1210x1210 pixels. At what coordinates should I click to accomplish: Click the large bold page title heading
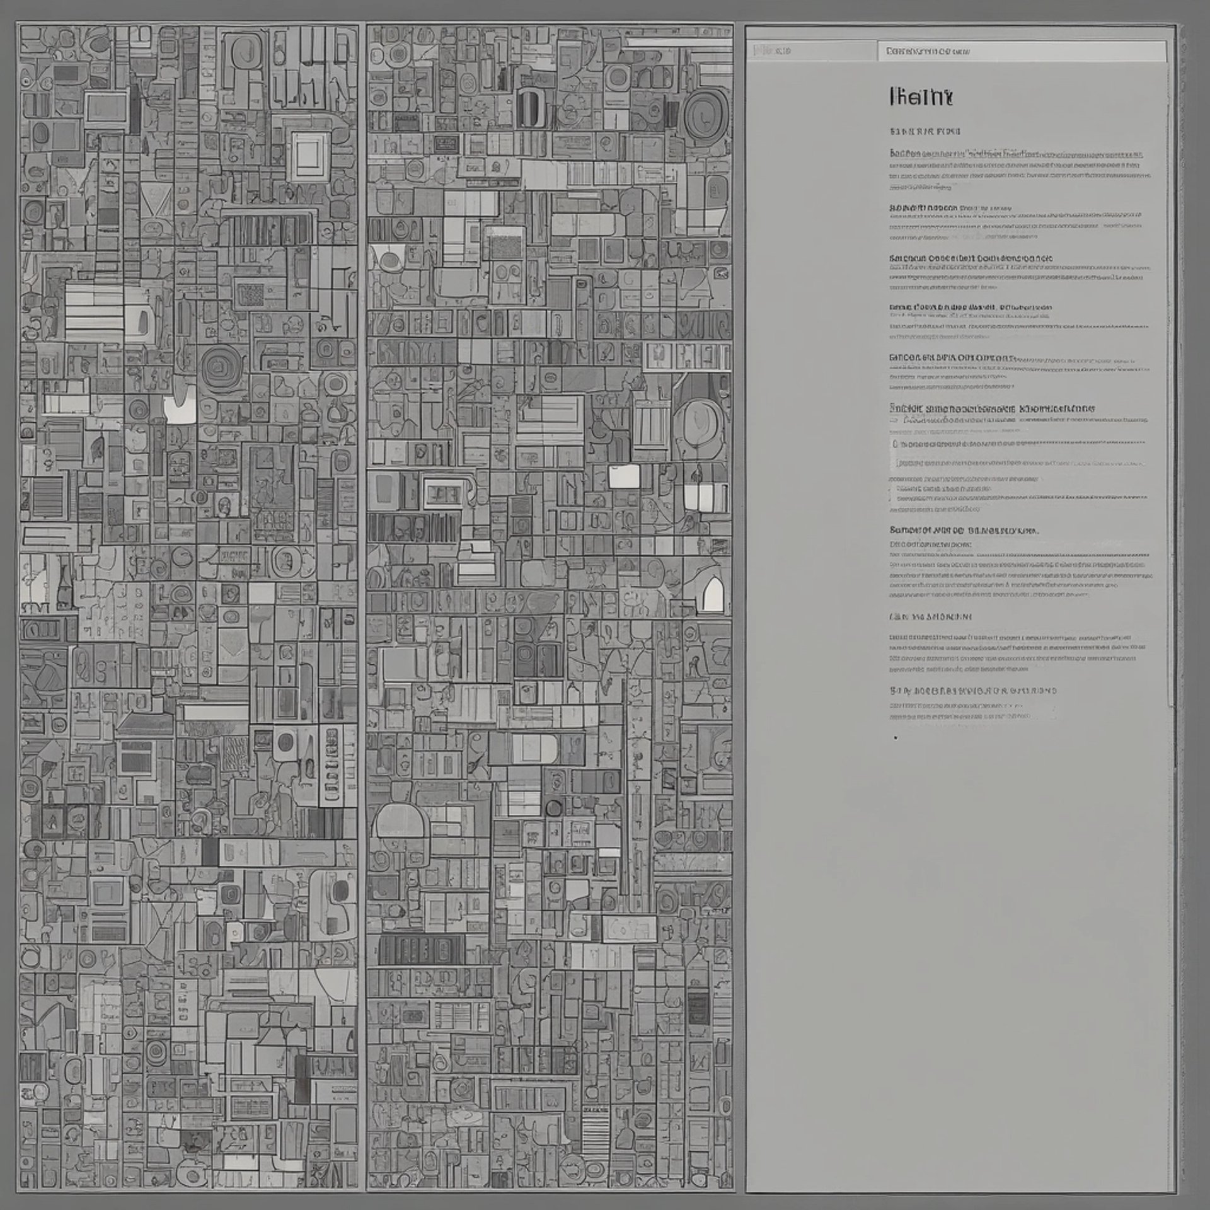tap(920, 98)
